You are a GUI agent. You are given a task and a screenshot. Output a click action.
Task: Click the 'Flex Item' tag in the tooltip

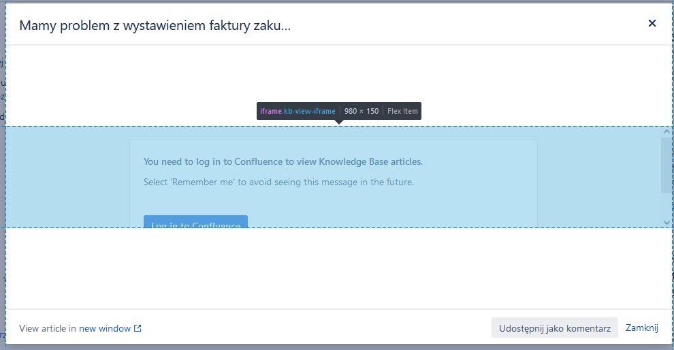(402, 111)
